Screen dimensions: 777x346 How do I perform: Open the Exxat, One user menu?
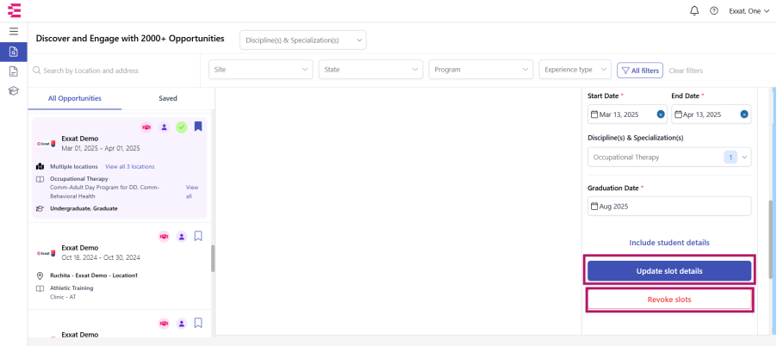(x=749, y=11)
